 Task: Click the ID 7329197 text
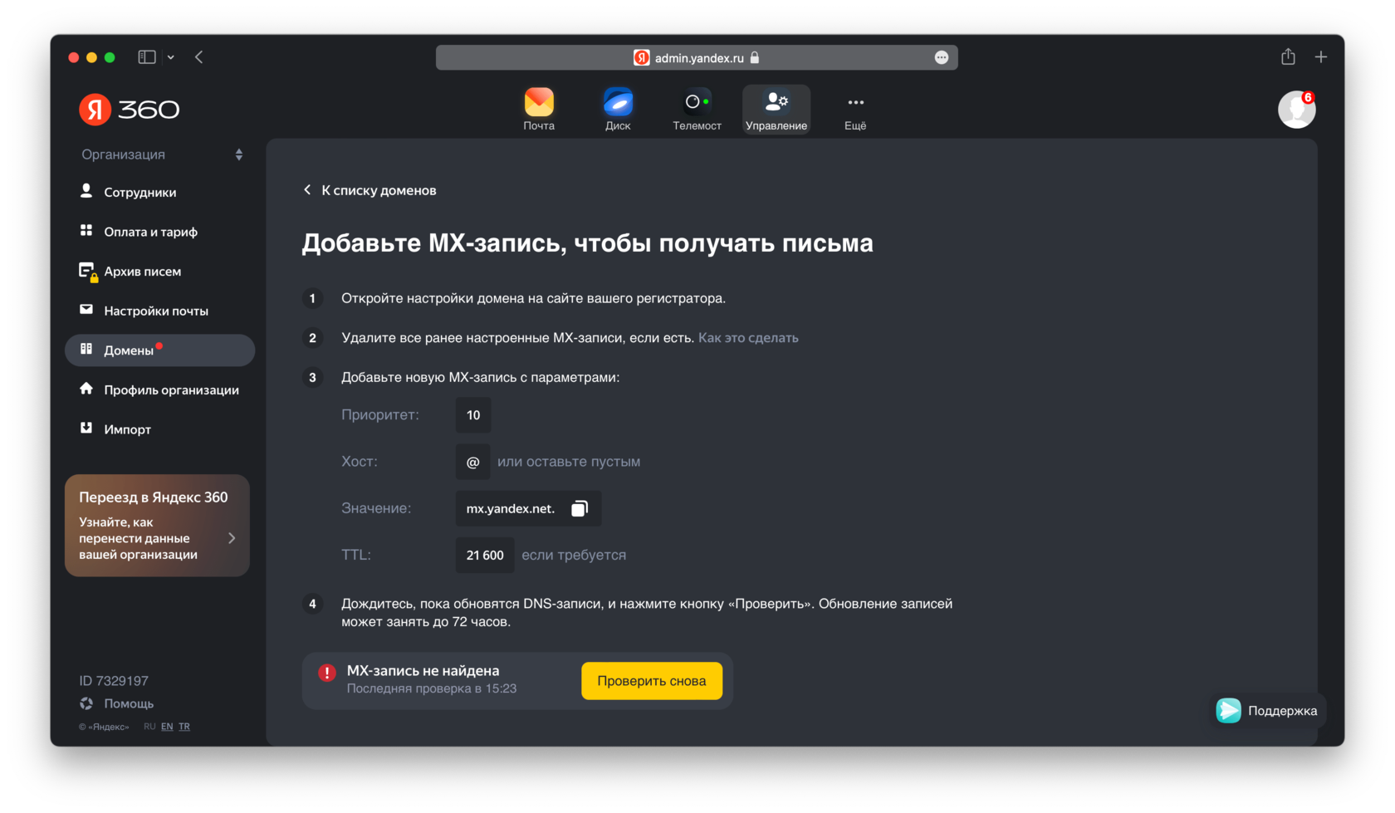[x=114, y=681]
